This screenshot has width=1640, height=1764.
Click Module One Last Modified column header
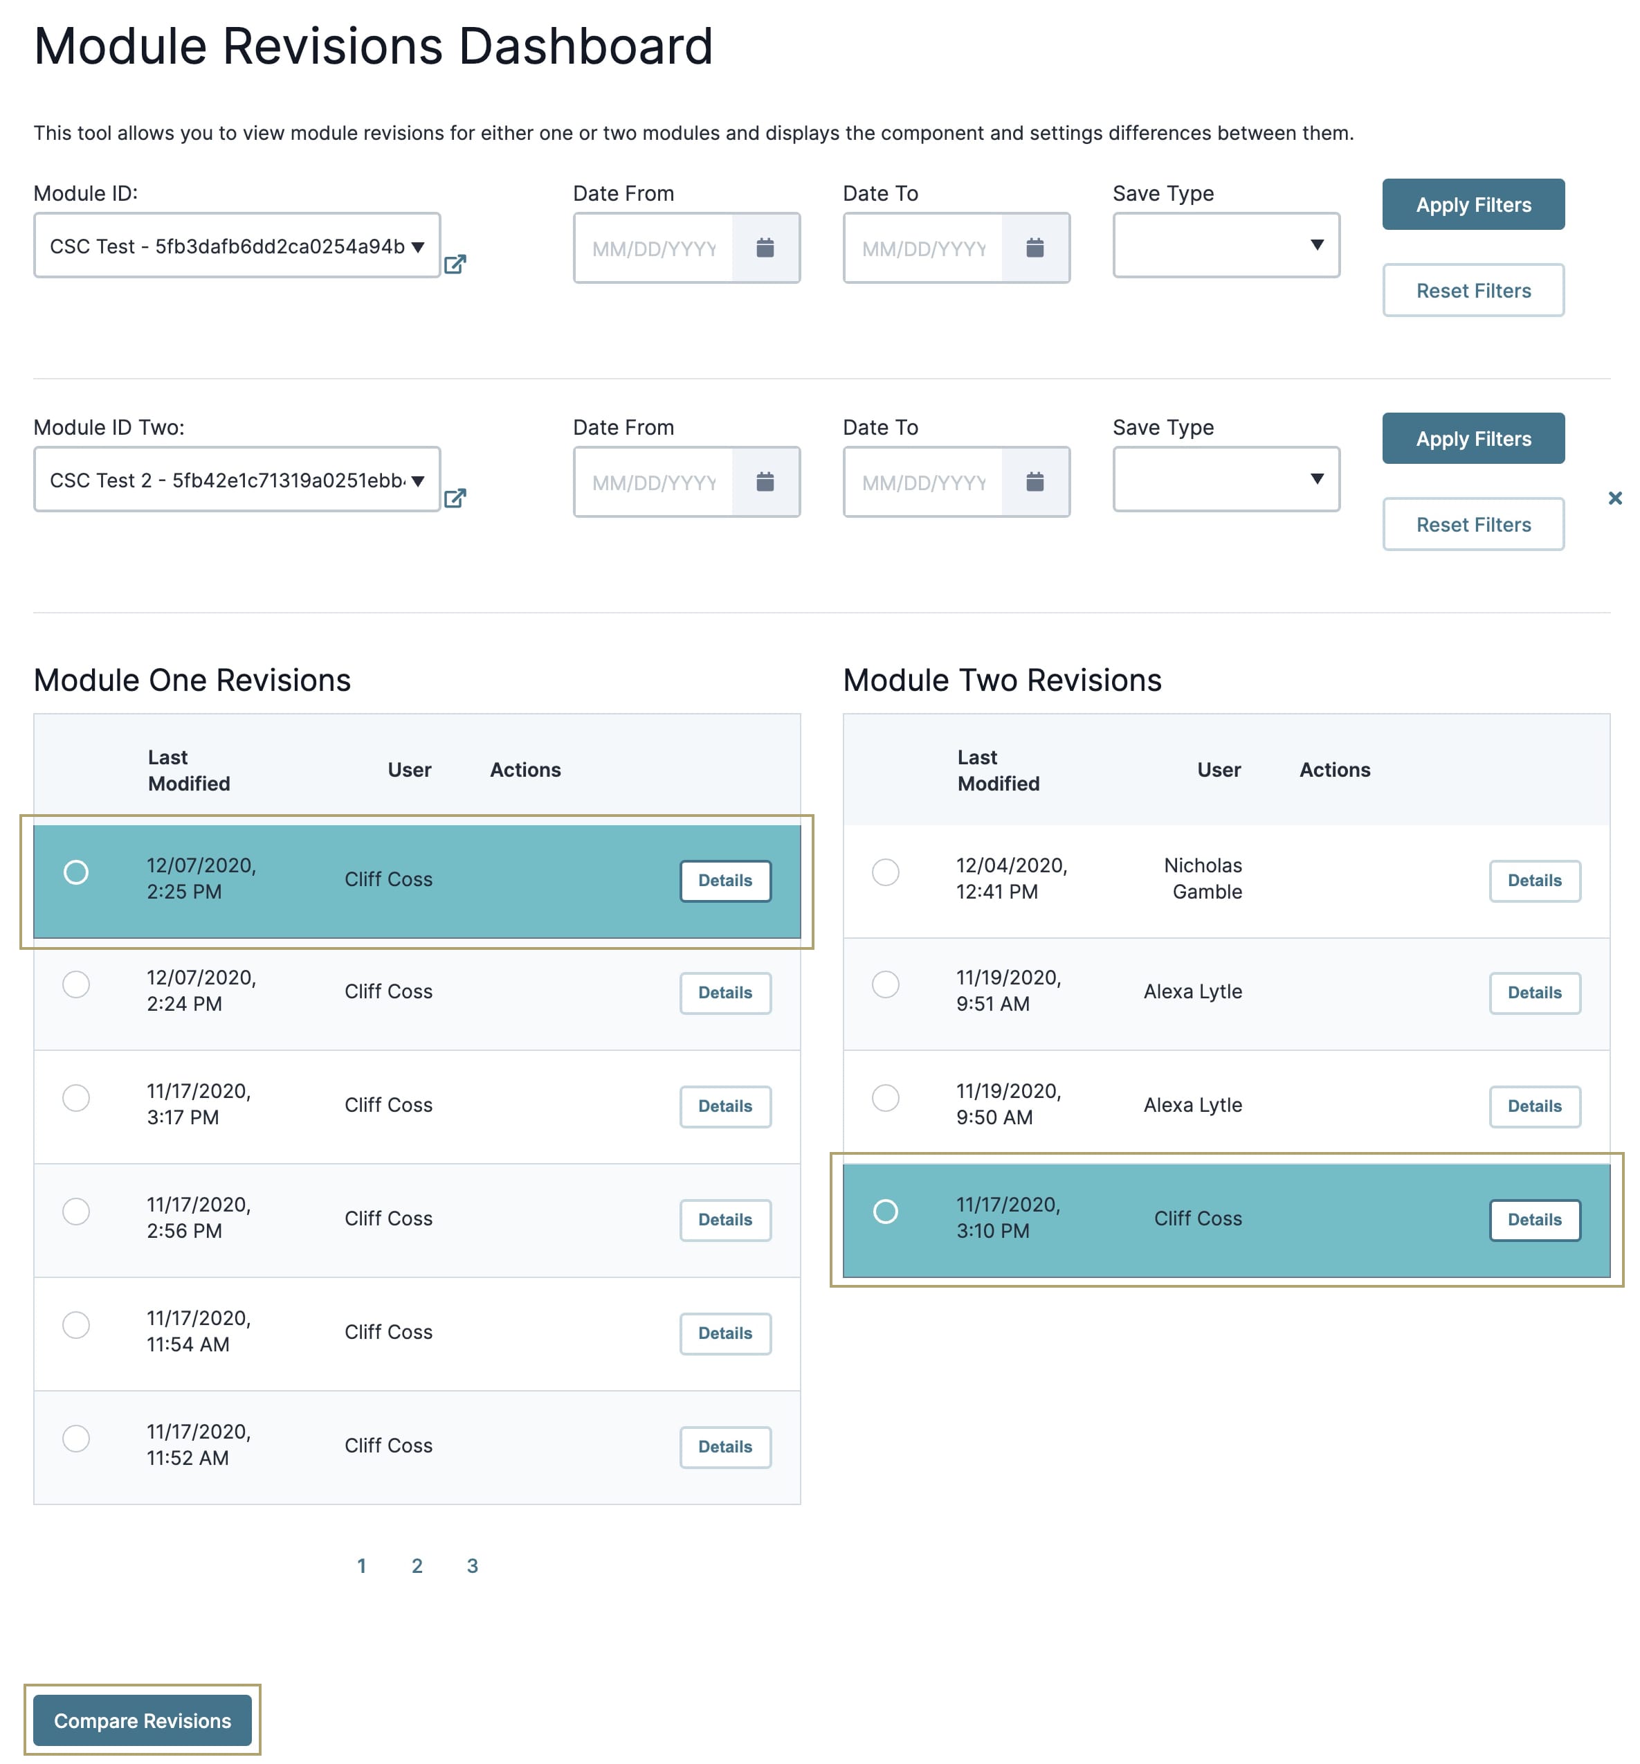[x=189, y=771]
